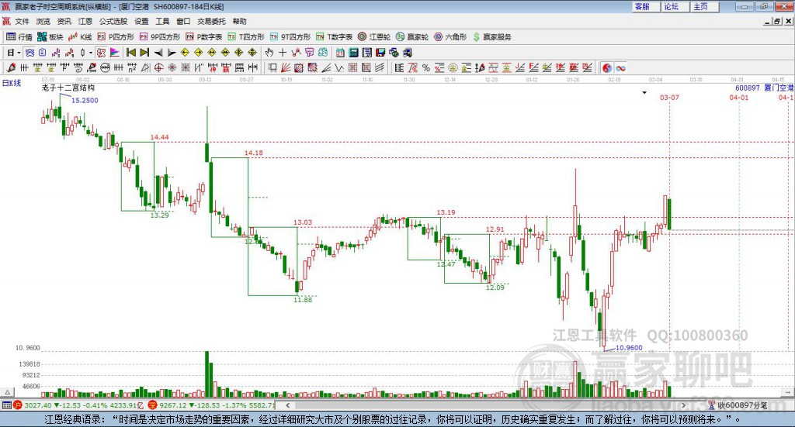The width and height of the screenshot is (795, 427).
Task: Open the T四方形 time square
Action: pos(246,37)
